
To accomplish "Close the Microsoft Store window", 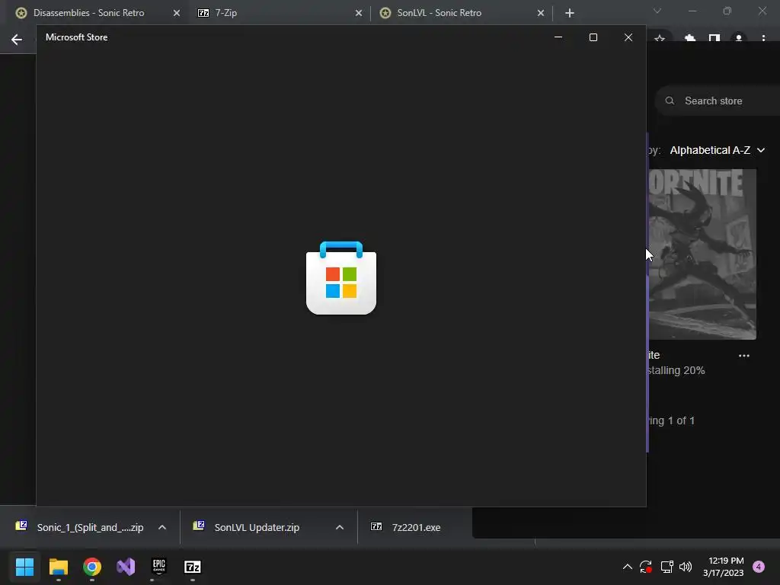I will click(x=628, y=37).
